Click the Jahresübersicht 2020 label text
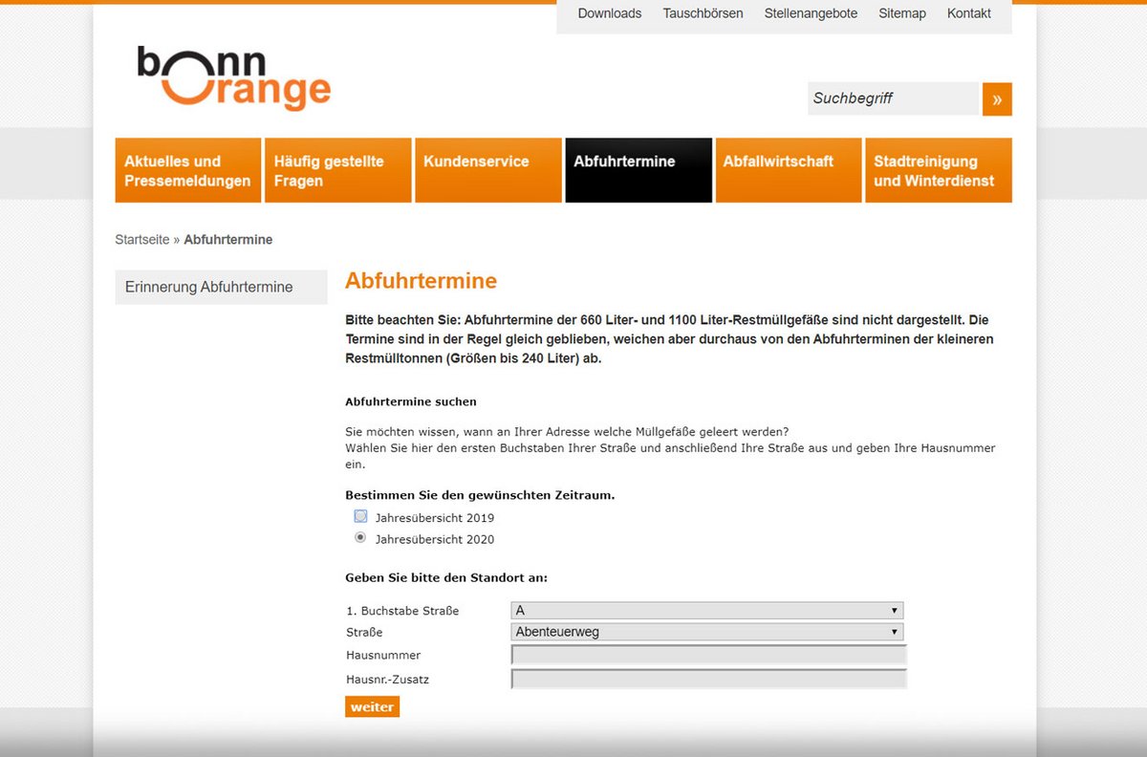The image size is (1147, 757). click(x=435, y=540)
